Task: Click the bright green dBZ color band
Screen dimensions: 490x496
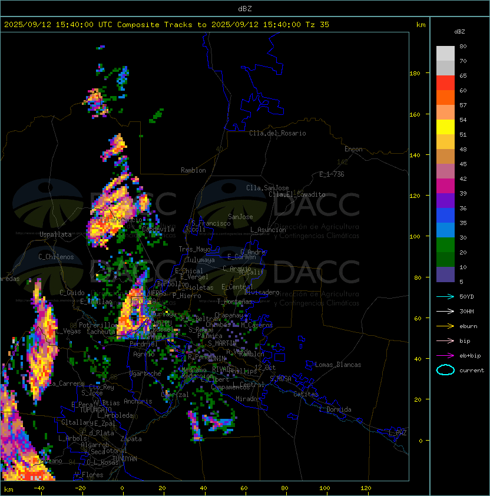Action: point(445,245)
